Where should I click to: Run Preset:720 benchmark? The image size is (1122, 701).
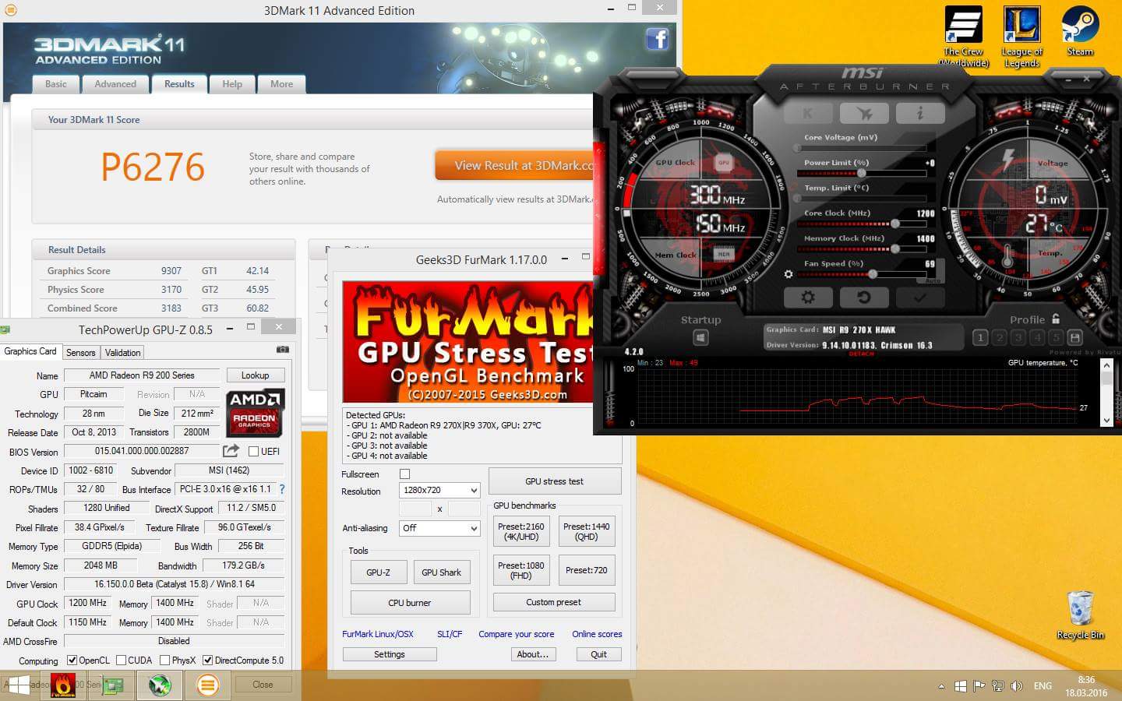[587, 570]
